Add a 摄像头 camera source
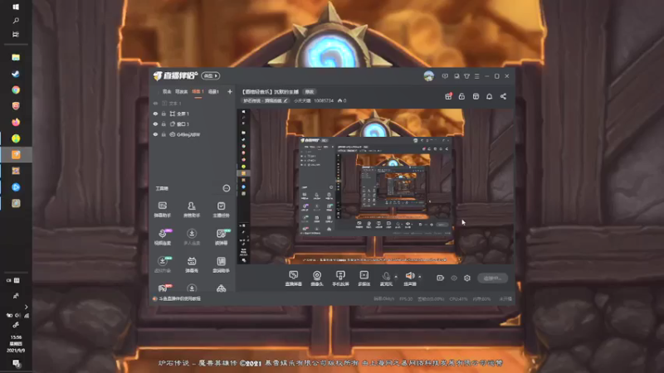 317,279
